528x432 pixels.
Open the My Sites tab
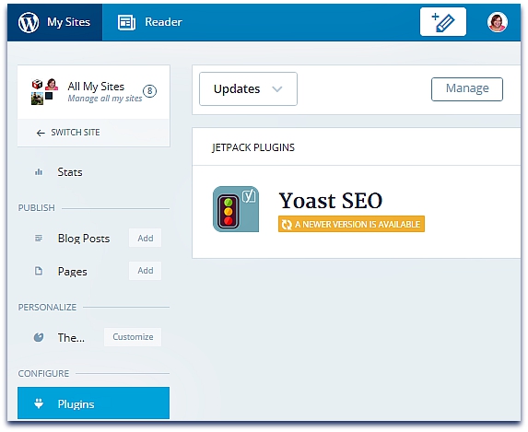pos(55,22)
